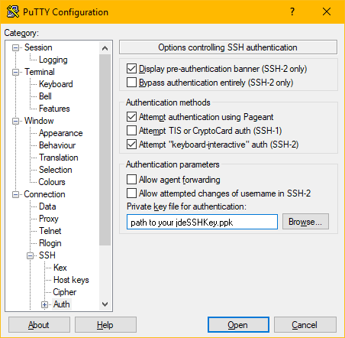Select Auth category in tree

click(x=62, y=304)
